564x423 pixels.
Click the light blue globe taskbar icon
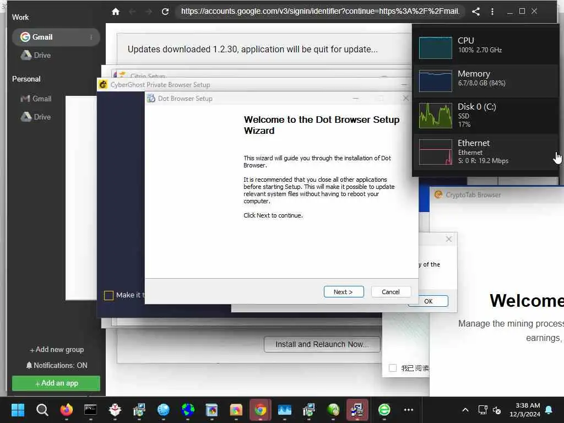[x=163, y=410]
